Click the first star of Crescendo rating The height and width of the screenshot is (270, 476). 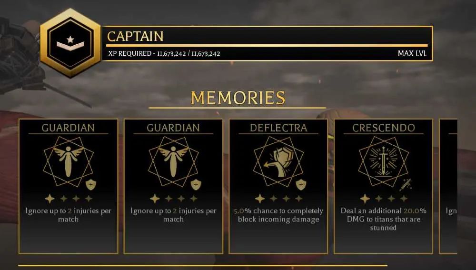pyautogui.click(x=365, y=199)
